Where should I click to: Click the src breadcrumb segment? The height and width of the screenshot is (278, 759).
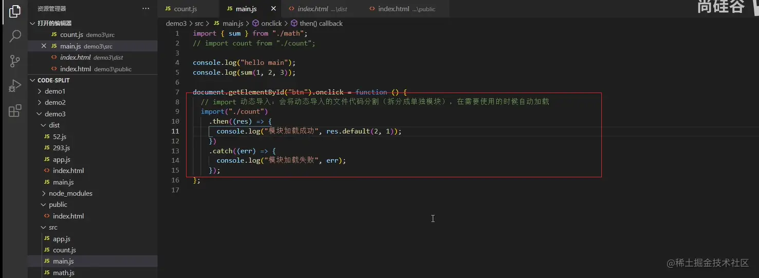199,24
